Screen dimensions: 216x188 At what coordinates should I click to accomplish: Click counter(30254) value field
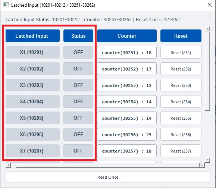click(127, 101)
